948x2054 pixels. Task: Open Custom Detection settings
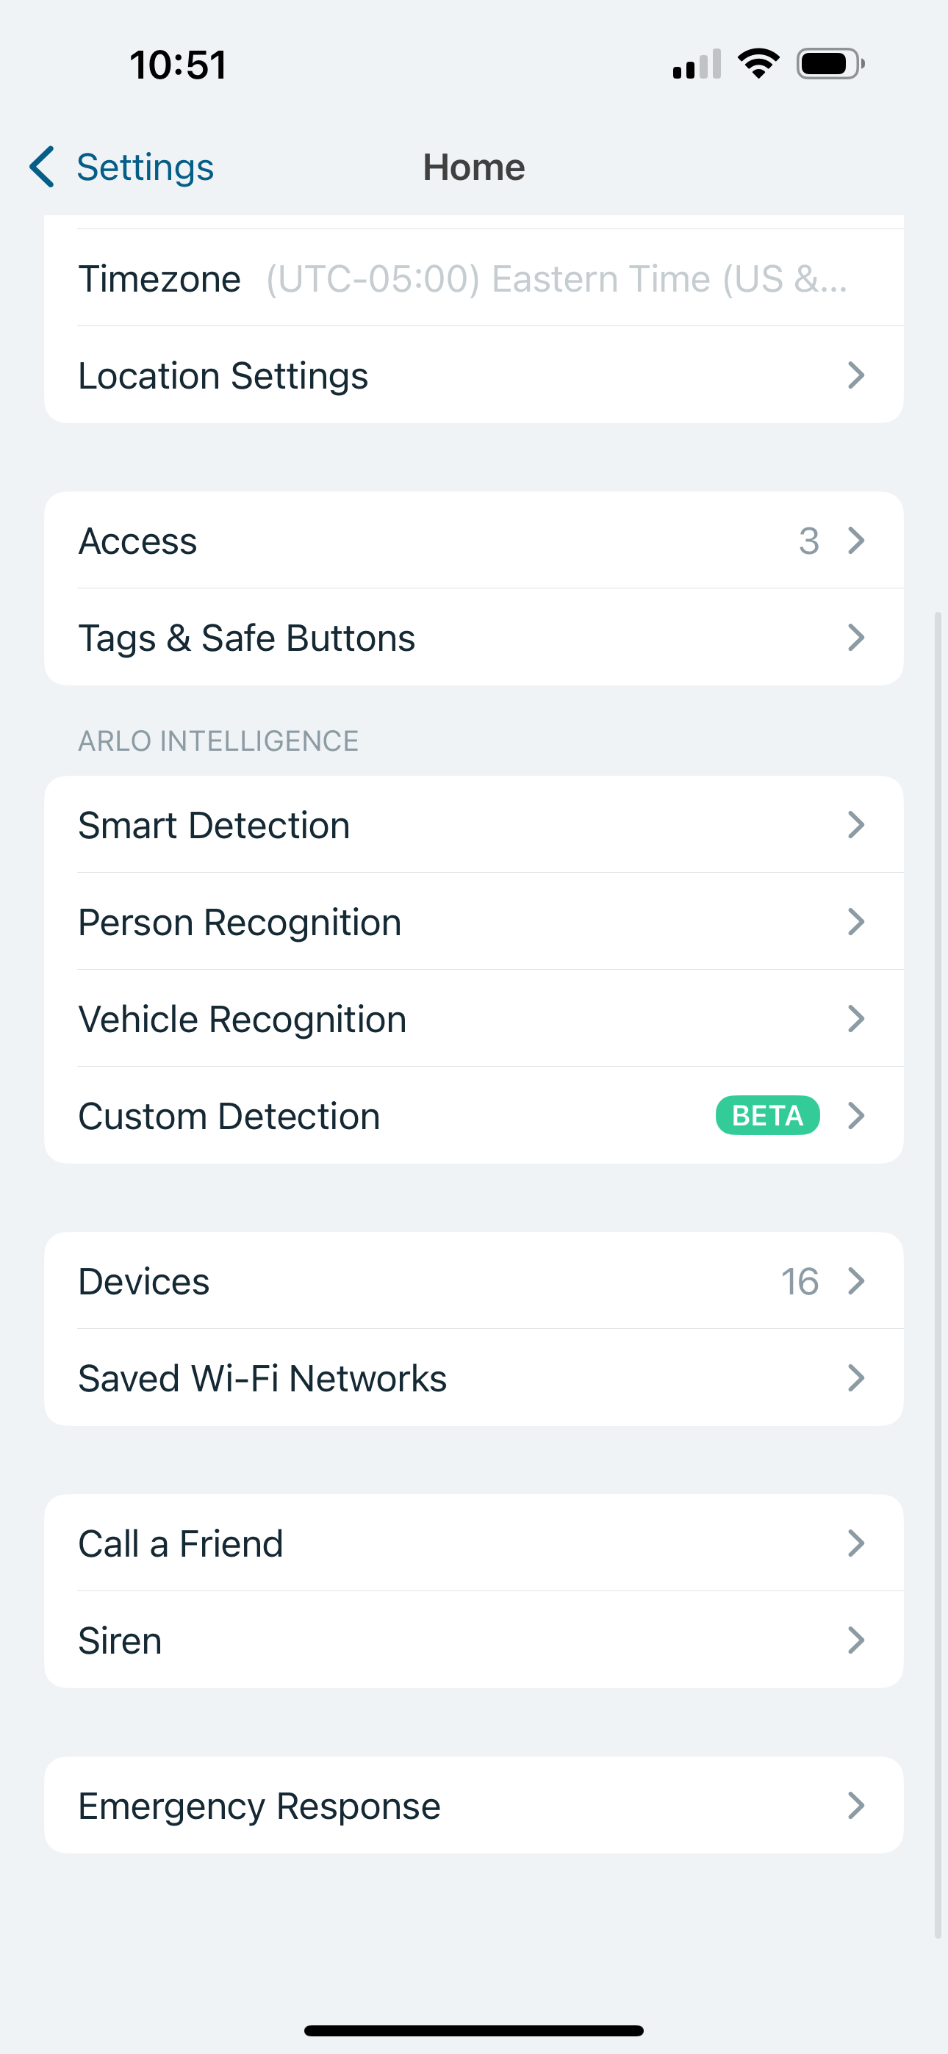pos(319,1115)
